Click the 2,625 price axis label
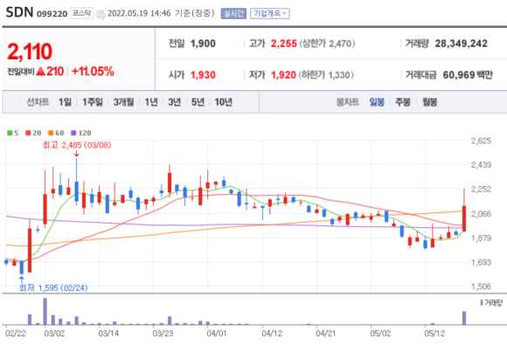 coord(482,141)
